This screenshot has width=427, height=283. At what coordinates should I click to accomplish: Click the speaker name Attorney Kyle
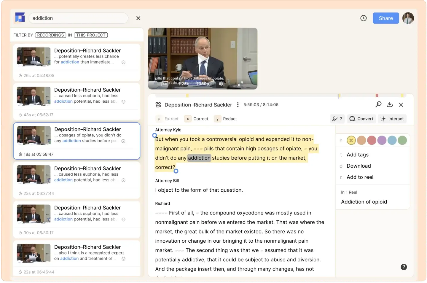(168, 130)
